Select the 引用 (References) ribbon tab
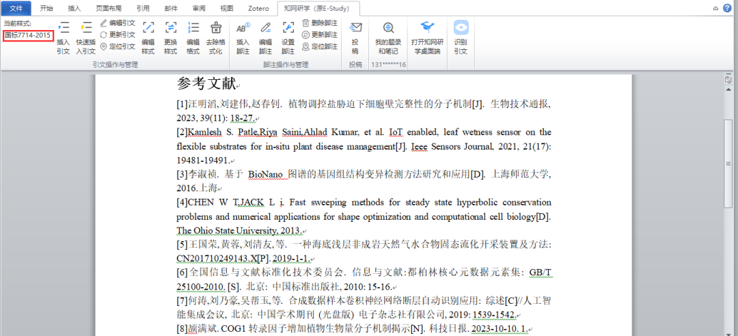 pyautogui.click(x=143, y=8)
